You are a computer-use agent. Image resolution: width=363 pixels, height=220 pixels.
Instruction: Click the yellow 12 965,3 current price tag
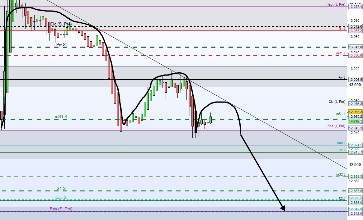355,112
